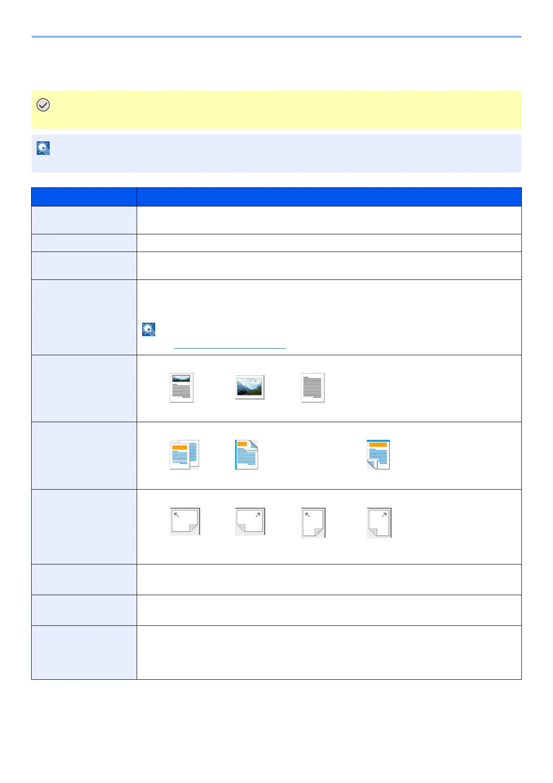Click the lightbulb note icon in blue banner
Image resolution: width=553 pixels, height=783 pixels.
tap(43, 148)
